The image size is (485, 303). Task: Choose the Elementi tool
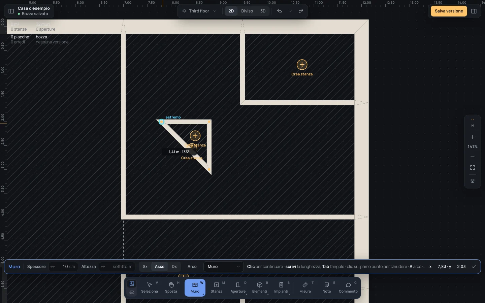coord(260,288)
